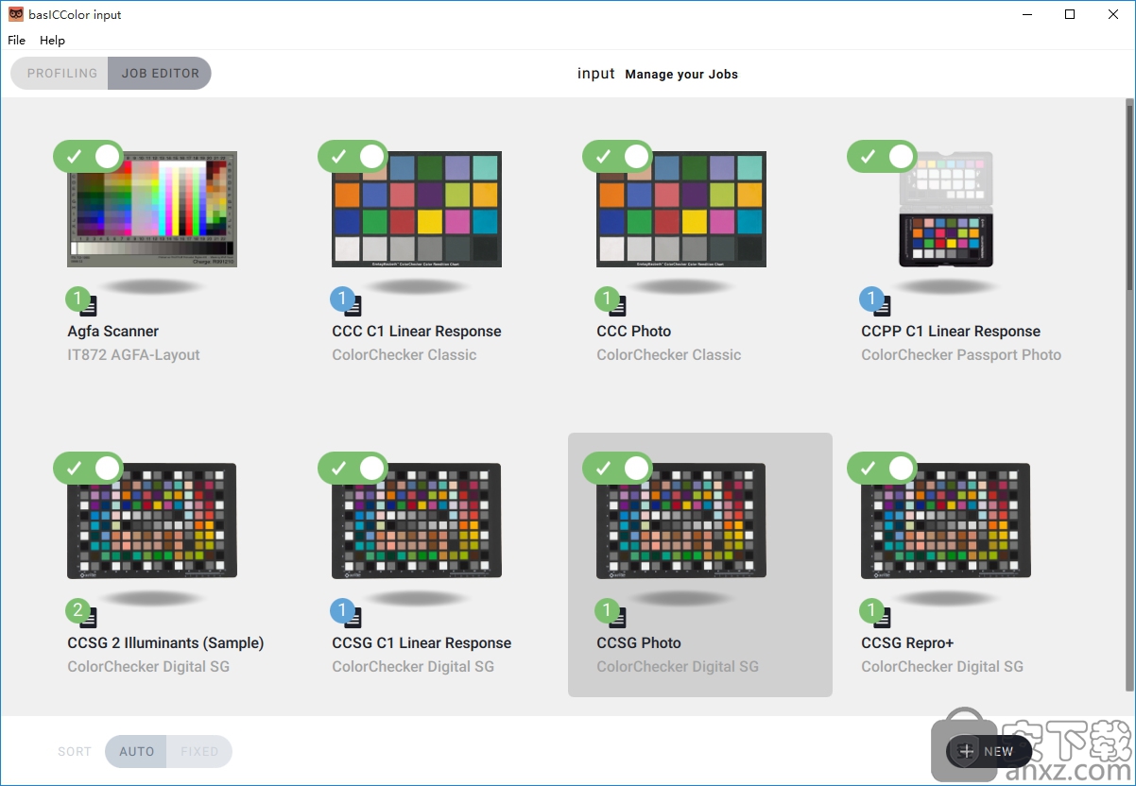This screenshot has width=1136, height=786.
Task: Click "ColorChecker Classic" under CCC Photo
Action: pos(669,355)
